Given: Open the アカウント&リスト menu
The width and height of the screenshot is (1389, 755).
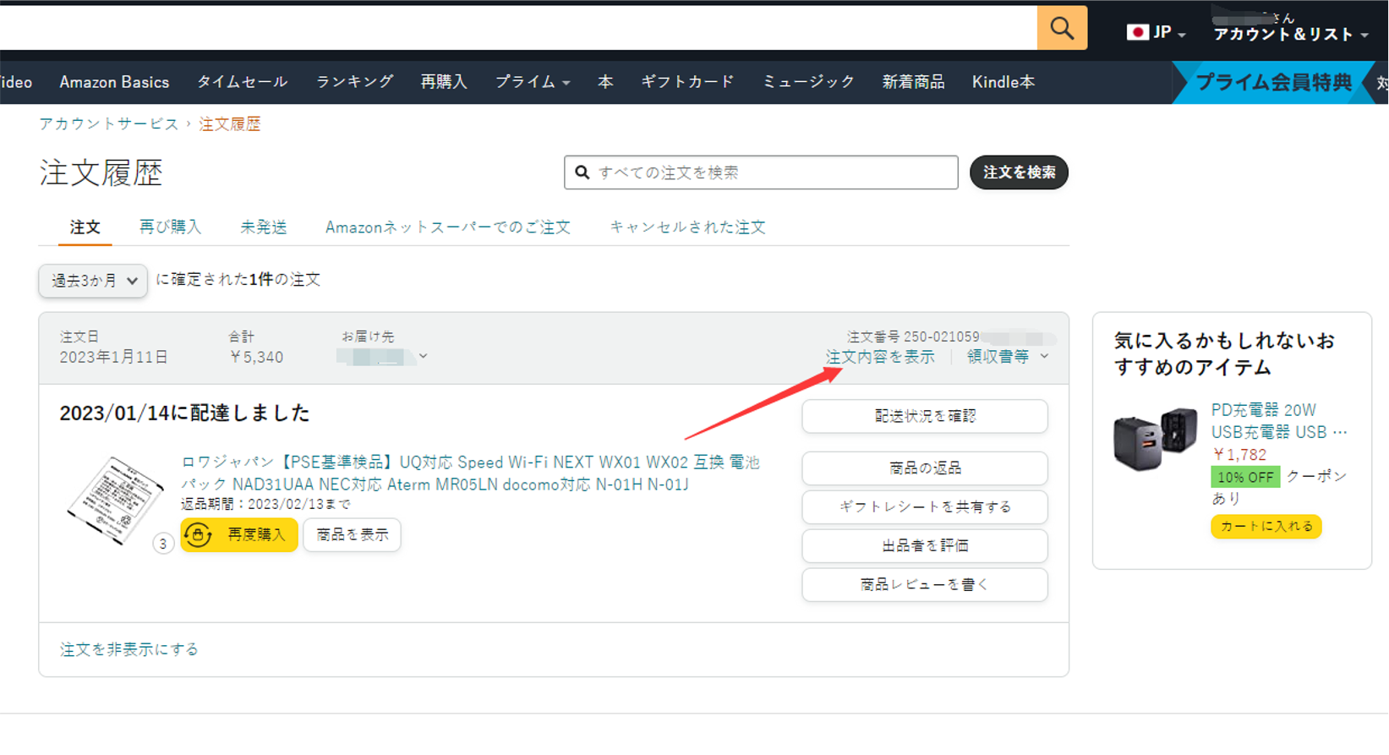Looking at the screenshot, I should pyautogui.click(x=1290, y=34).
